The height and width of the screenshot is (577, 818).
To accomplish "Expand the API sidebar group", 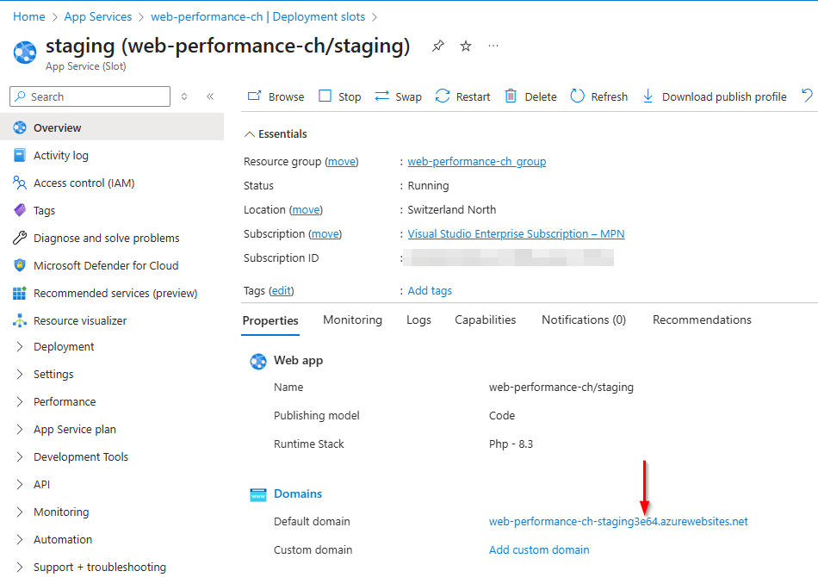I will tap(20, 485).
